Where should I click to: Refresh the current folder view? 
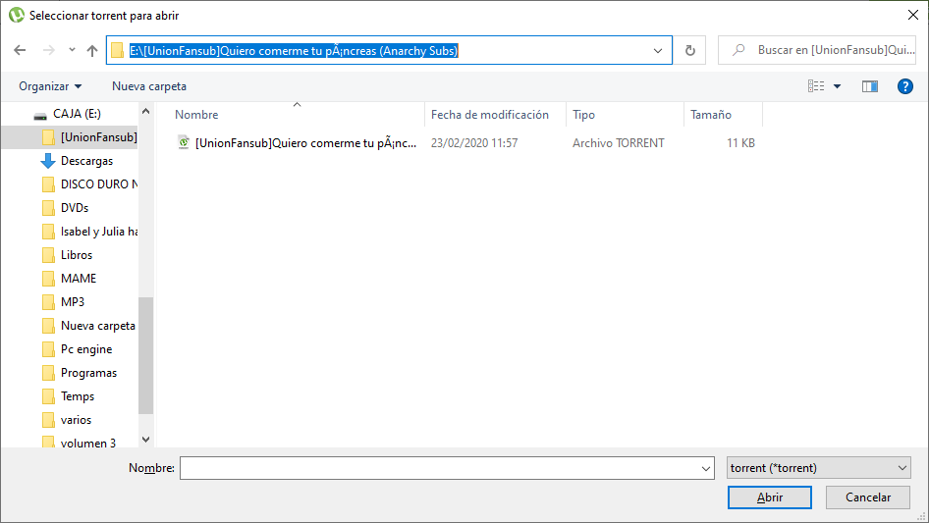pyautogui.click(x=689, y=50)
